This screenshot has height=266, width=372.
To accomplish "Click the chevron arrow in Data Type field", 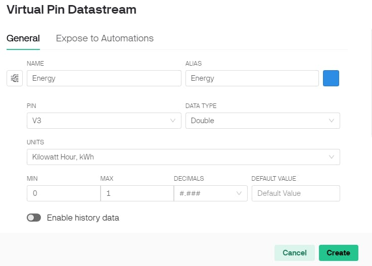I will (332, 121).
